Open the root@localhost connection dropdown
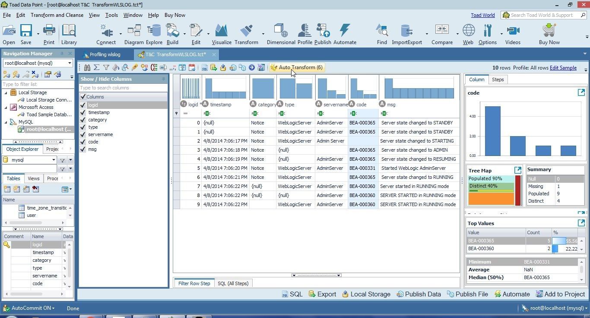The width and height of the screenshot is (590, 318). 70,63
